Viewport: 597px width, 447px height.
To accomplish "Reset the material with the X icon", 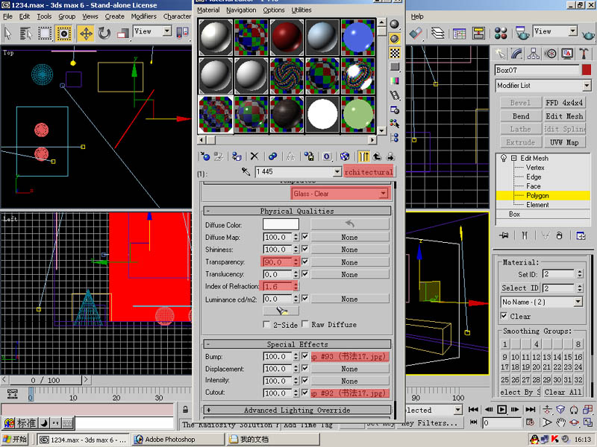I will 254,156.
